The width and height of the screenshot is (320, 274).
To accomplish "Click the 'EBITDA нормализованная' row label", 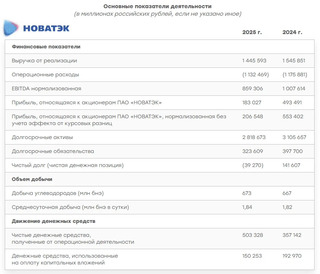I will click(47, 89).
